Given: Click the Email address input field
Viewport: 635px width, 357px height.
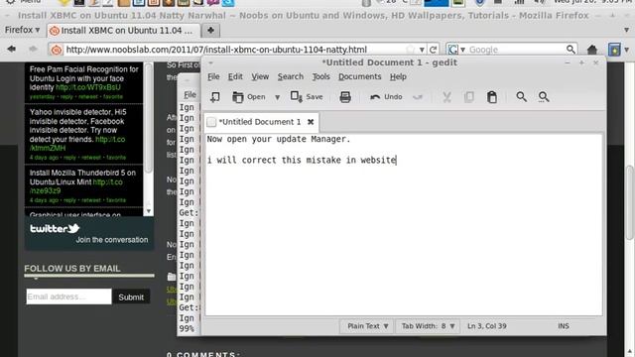Looking at the screenshot, I should pos(68,297).
